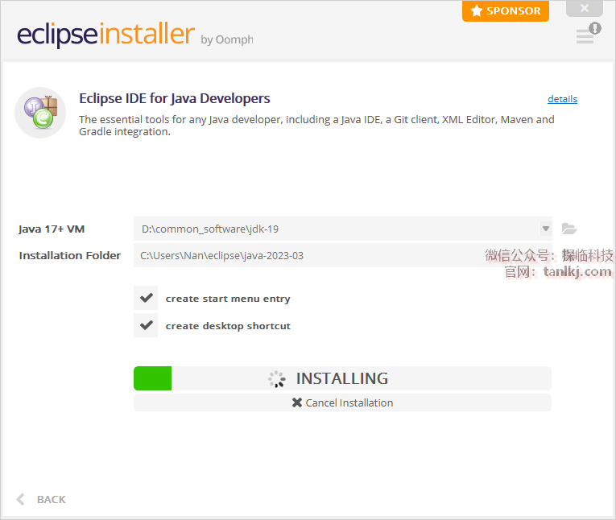Click the SPONSOR star button
This screenshot has height=520, width=616.
506,11
